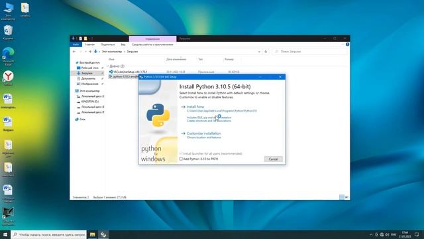Cancel the Python setup
Screen dimensions: 424x239
(x=273, y=159)
